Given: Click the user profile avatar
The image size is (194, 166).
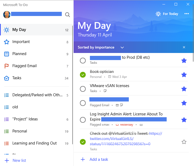Looking at the screenshot, I should click(7, 15).
